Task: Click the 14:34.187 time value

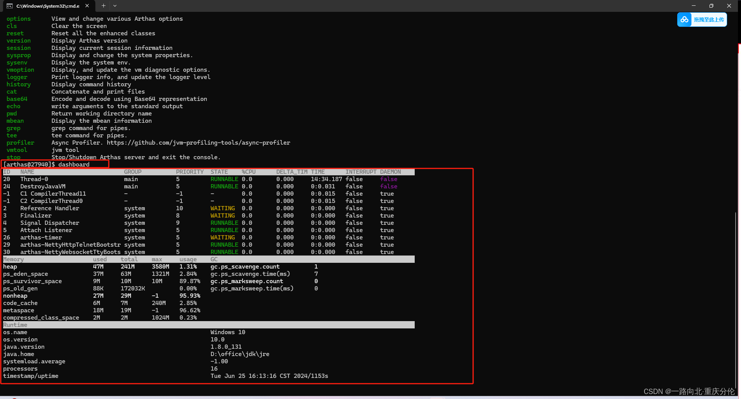Action: (x=326, y=179)
